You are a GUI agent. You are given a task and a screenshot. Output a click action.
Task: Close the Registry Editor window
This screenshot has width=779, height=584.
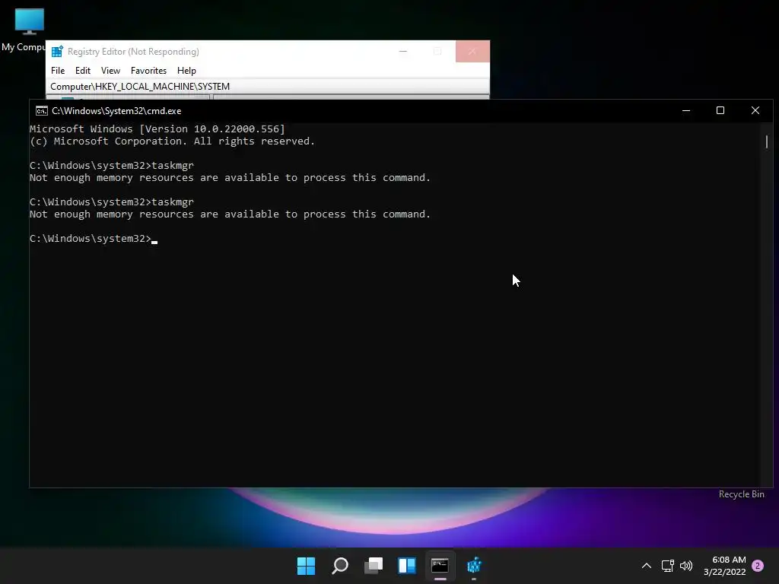click(472, 51)
